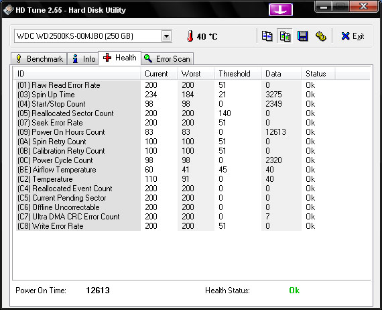The image size is (382, 310).
Task: Switch to the Error Scan tab
Action: point(167,59)
